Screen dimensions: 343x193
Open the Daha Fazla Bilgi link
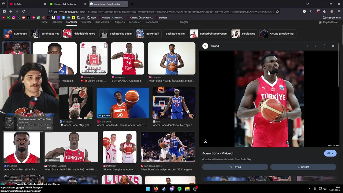coord(243,159)
